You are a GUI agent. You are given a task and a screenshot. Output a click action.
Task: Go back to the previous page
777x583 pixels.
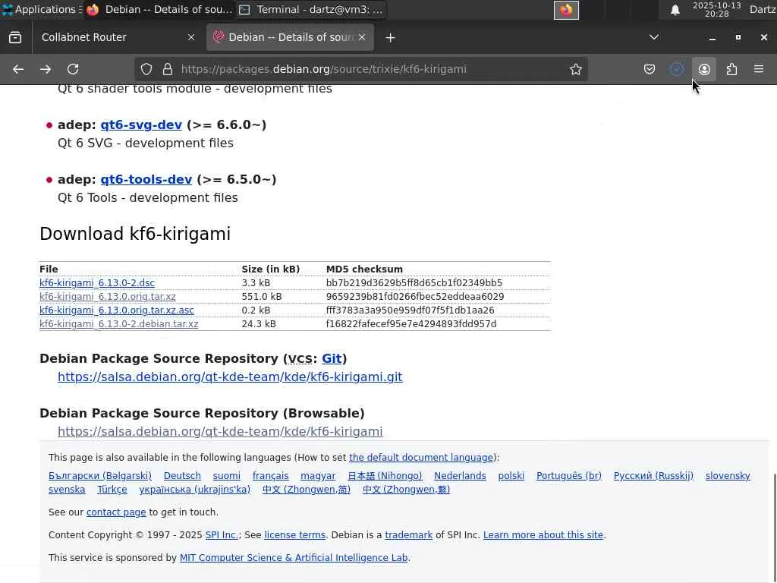18,69
